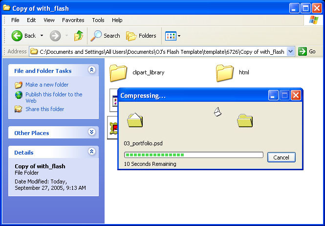Expand the Other Places panel
The image size is (325, 226).
pyautogui.click(x=91, y=133)
